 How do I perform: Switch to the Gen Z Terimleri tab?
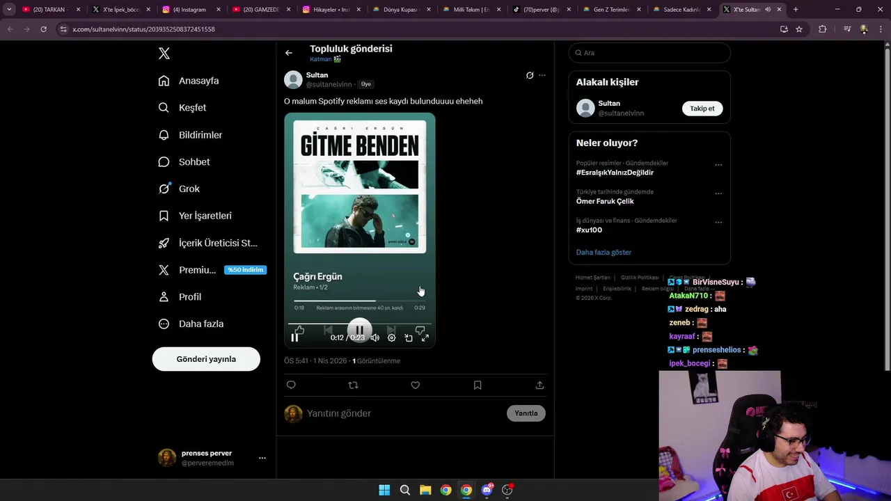coord(611,10)
